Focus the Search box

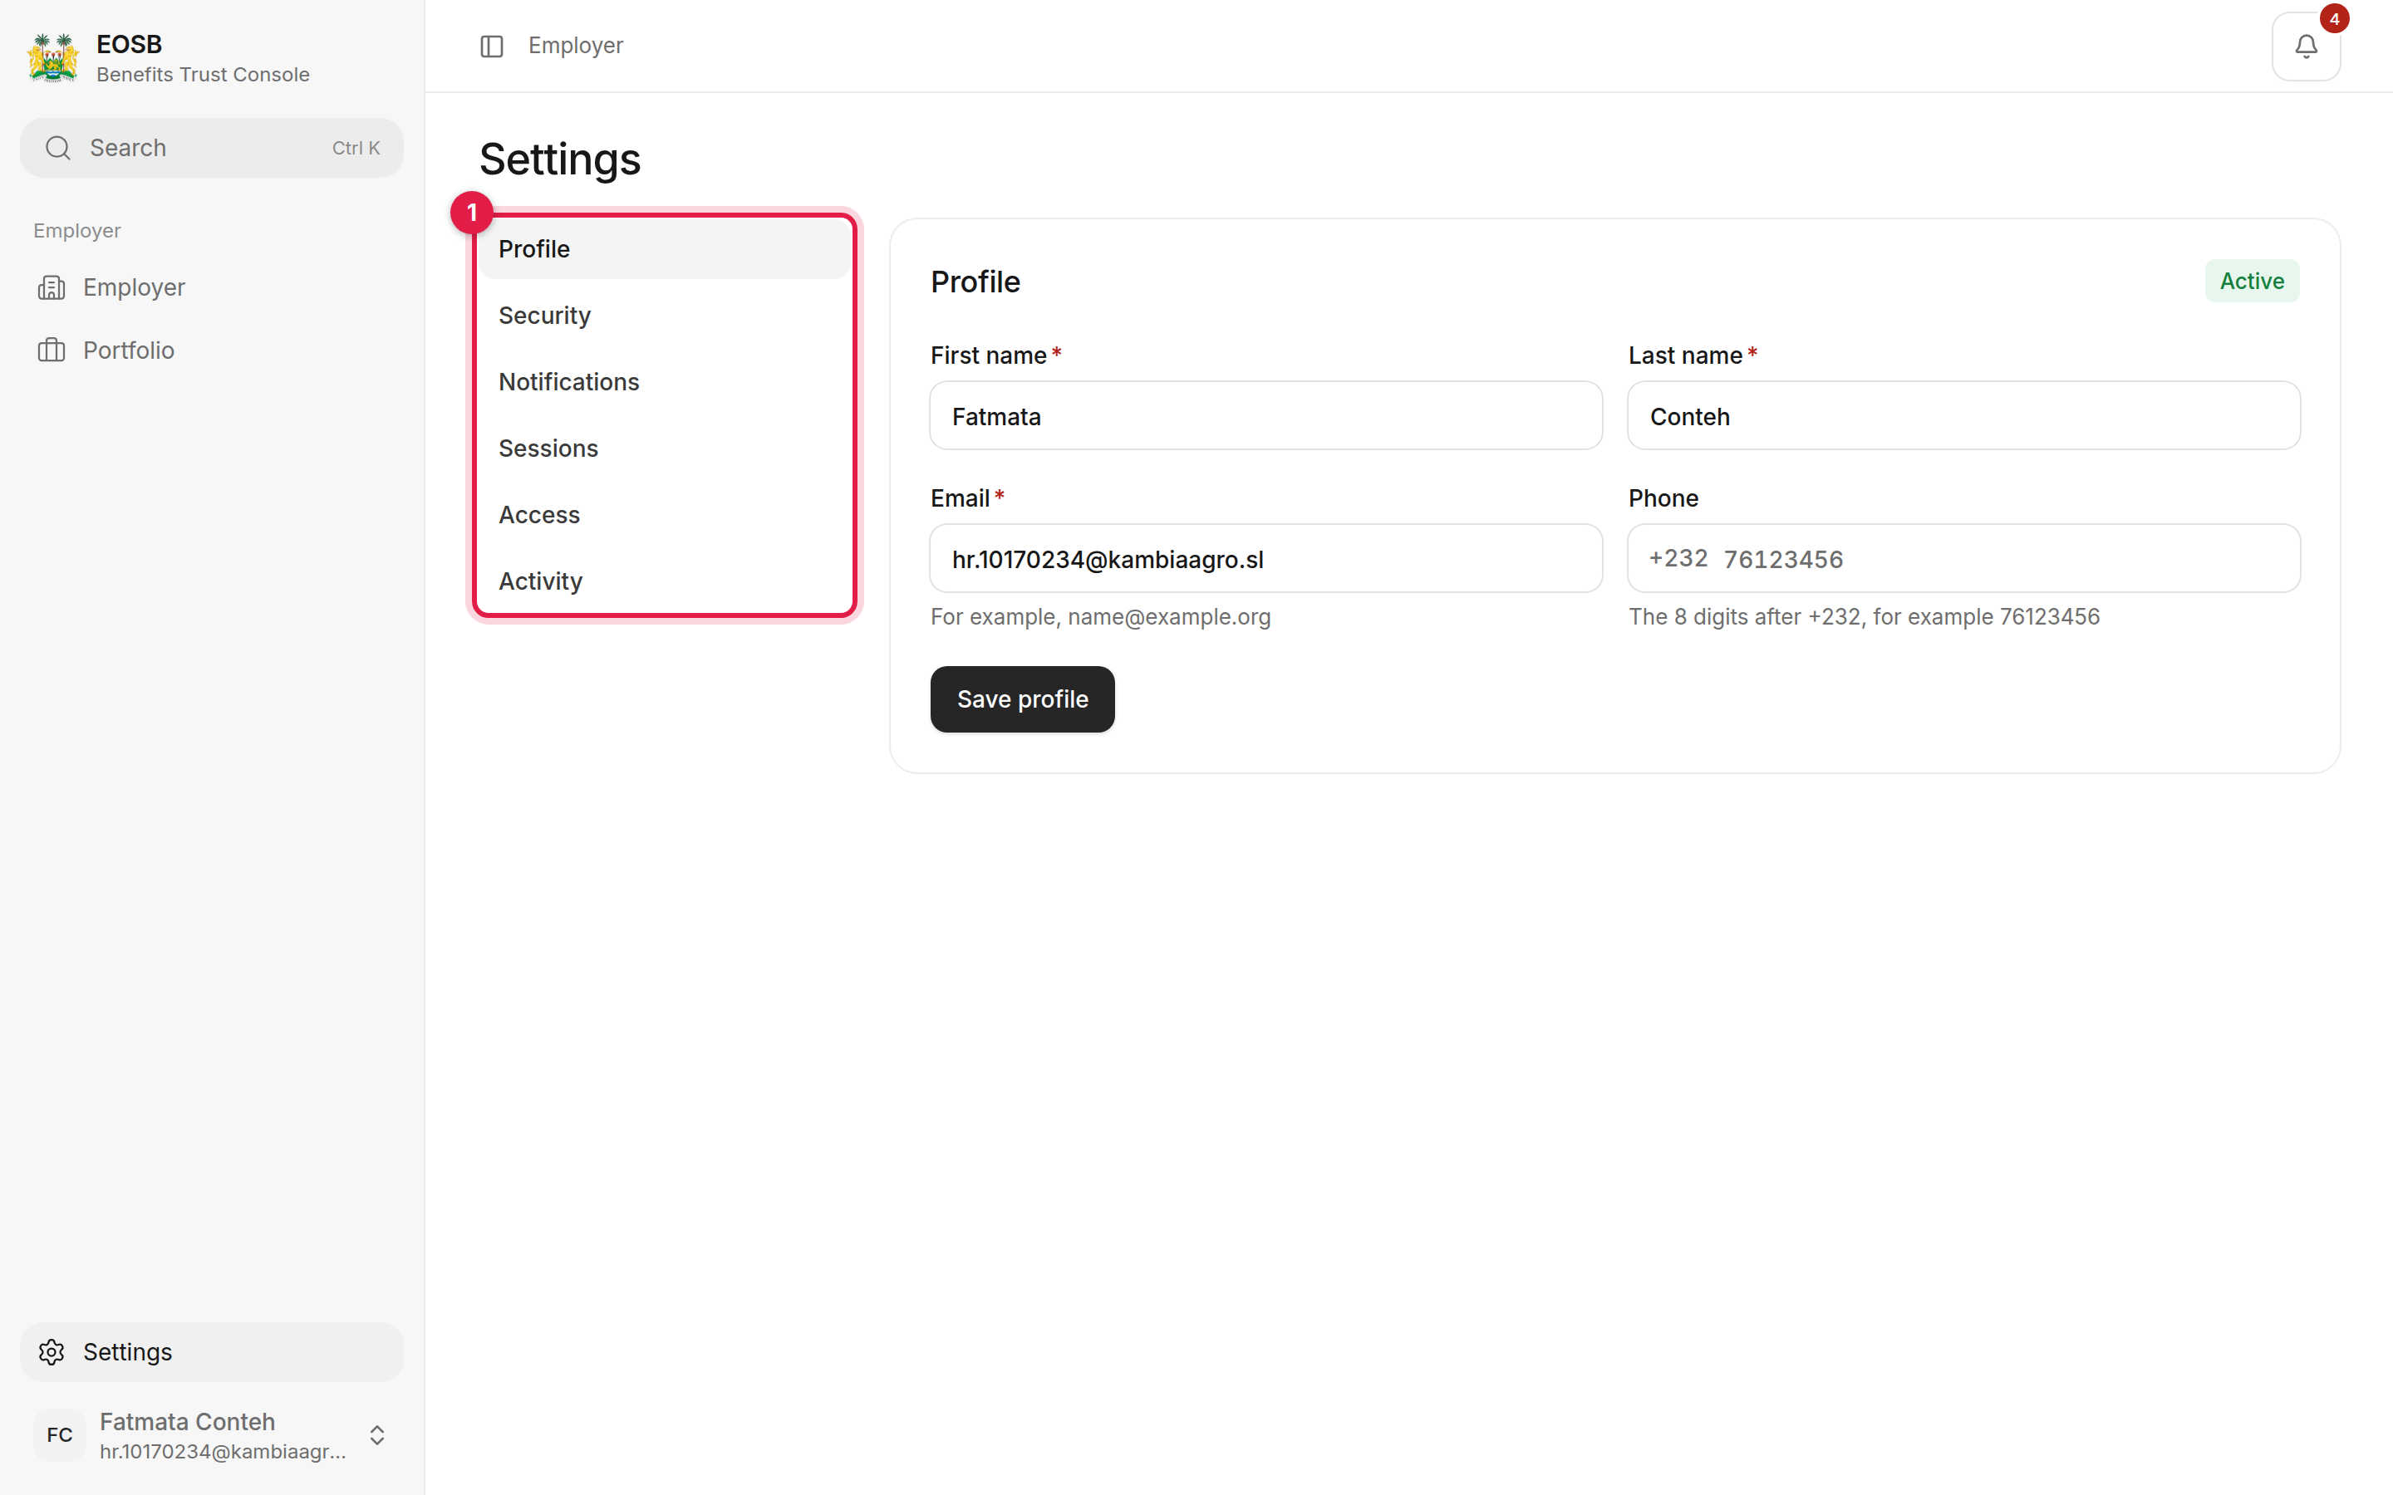212,149
